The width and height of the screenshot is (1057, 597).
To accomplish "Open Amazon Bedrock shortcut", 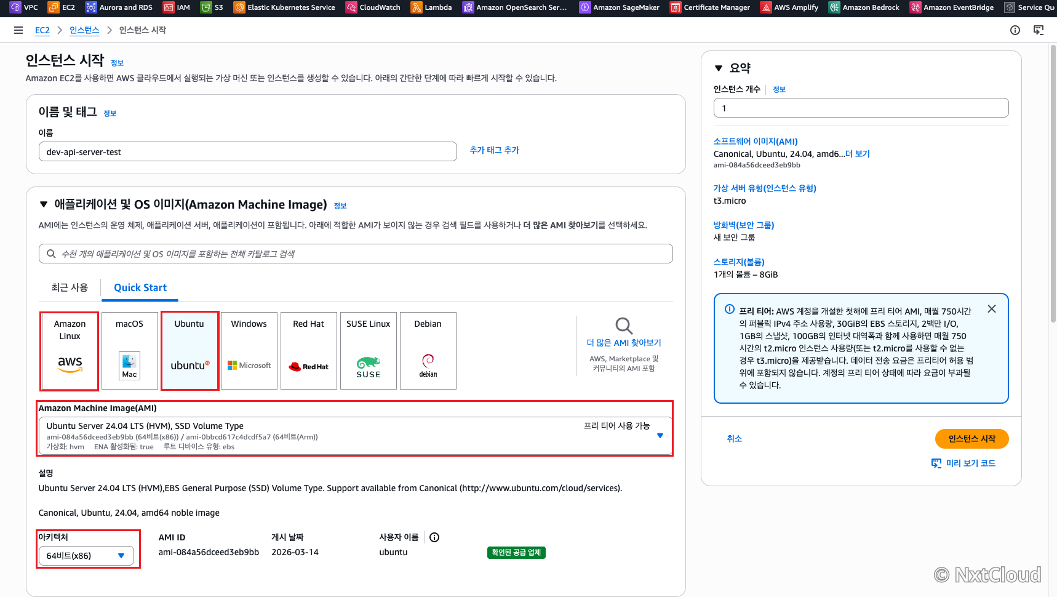I will (864, 7).
